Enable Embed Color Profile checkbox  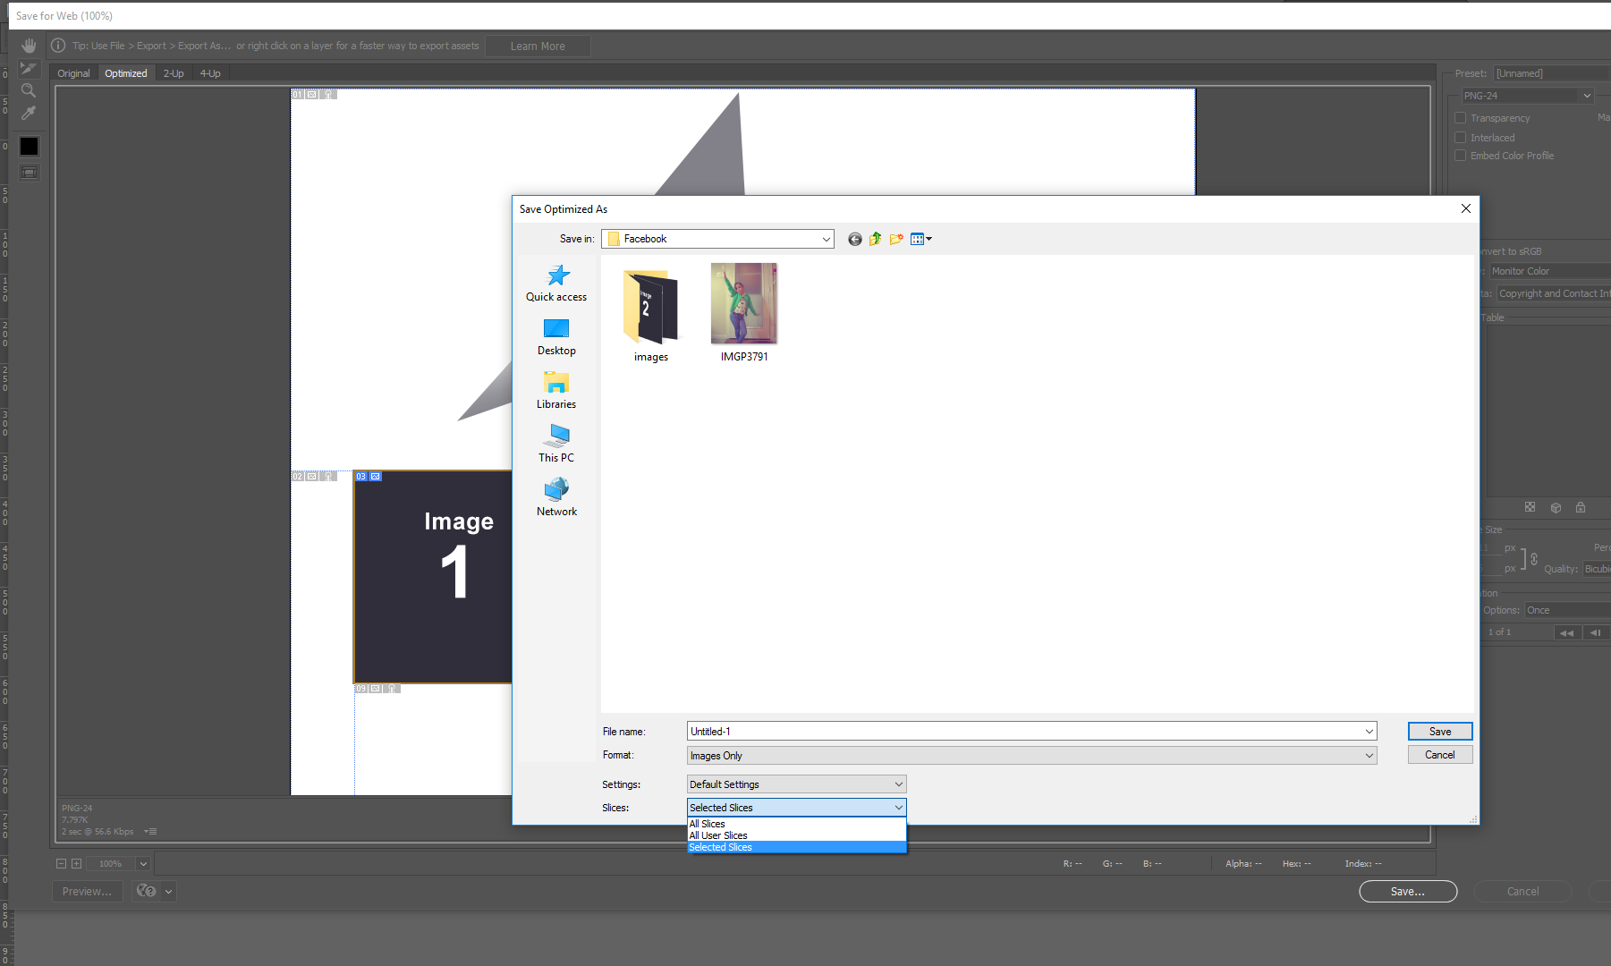[1461, 156]
